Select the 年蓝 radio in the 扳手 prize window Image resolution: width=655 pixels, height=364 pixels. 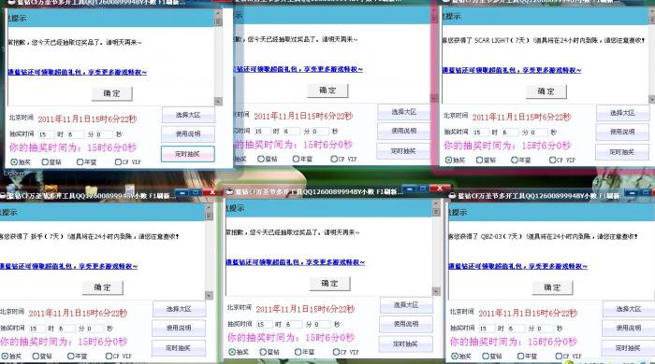pyautogui.click(x=71, y=357)
